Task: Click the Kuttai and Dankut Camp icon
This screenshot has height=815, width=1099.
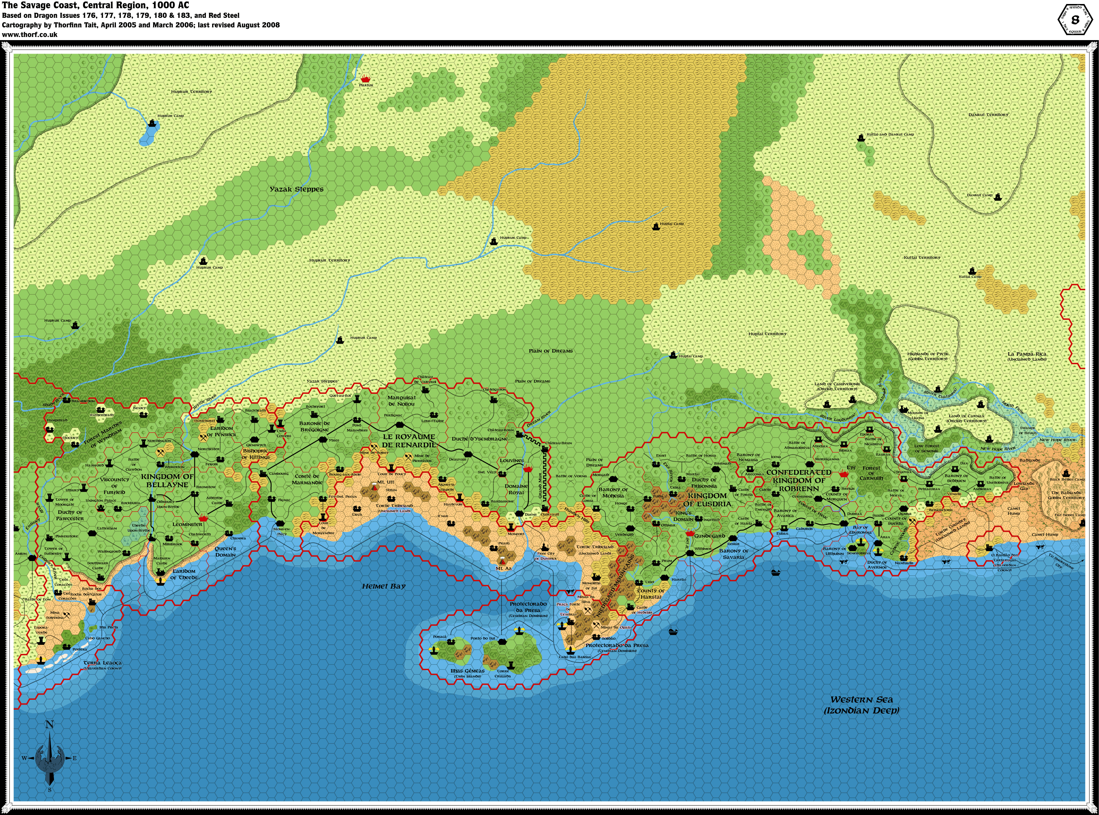Action: (x=861, y=138)
